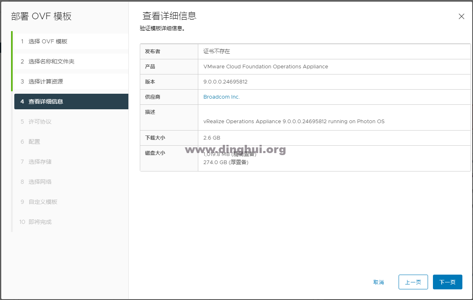Click the 查看详细信息 page heading

pyautogui.click(x=169, y=16)
